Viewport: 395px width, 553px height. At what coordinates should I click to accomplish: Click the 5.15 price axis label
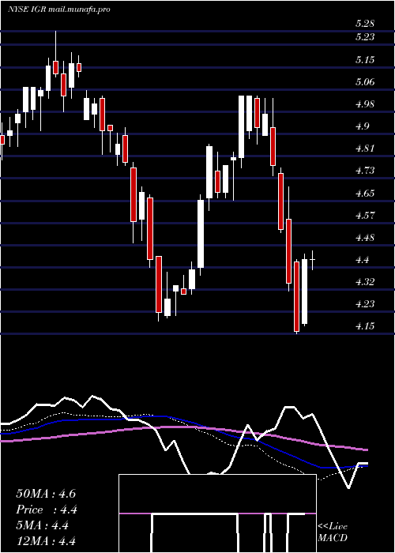click(x=365, y=59)
